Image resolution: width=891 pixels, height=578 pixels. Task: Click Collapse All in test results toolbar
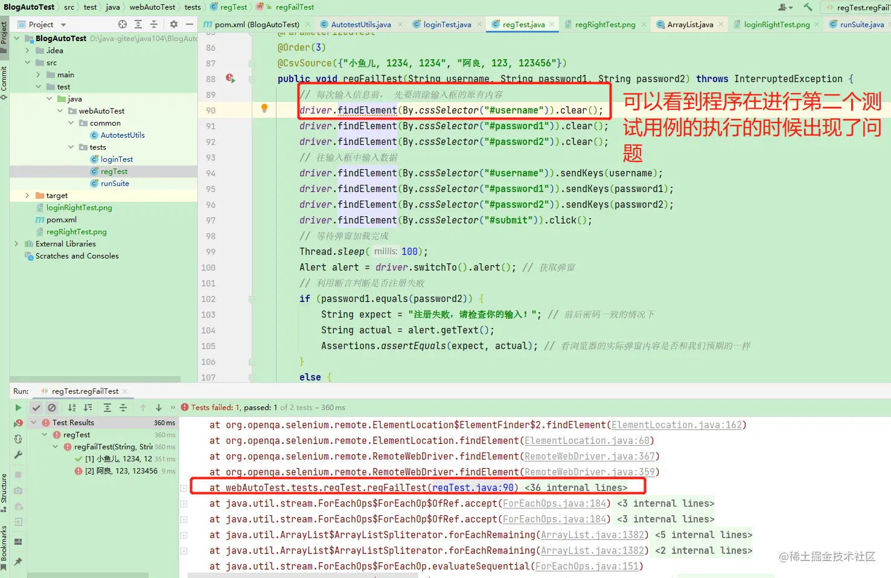tap(123, 408)
